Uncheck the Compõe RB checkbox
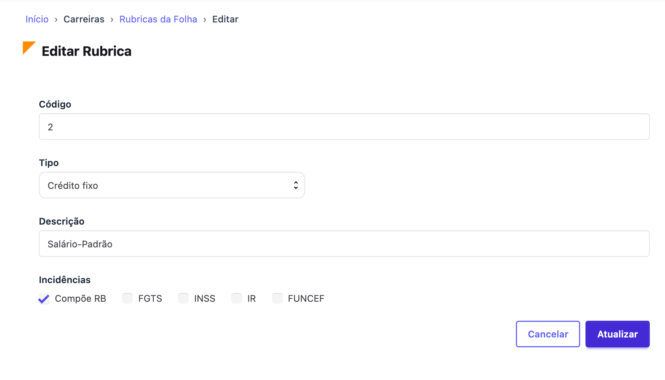 (x=44, y=299)
